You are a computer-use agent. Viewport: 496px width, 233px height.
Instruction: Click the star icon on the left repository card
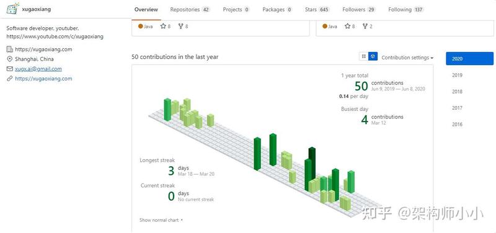tap(163, 26)
